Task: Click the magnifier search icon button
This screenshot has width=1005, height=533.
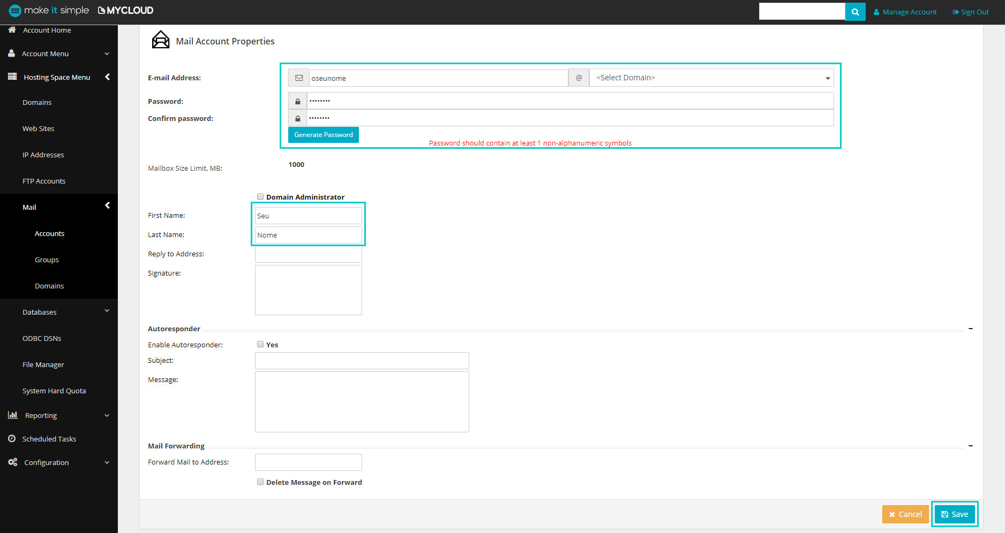Action: [855, 12]
